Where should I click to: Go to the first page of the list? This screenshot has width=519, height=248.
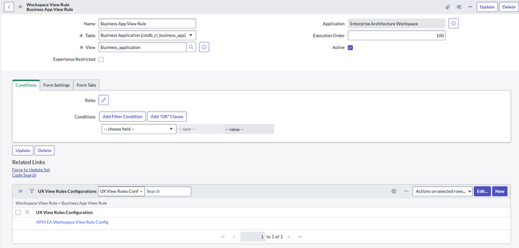[222, 237]
